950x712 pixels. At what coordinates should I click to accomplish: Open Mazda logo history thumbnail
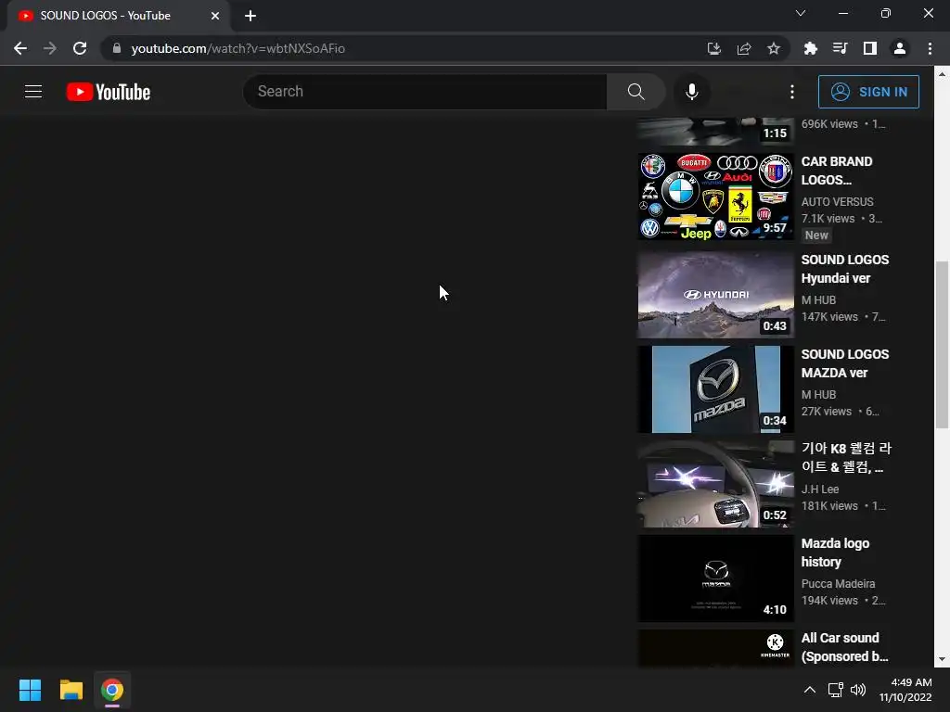coord(715,578)
